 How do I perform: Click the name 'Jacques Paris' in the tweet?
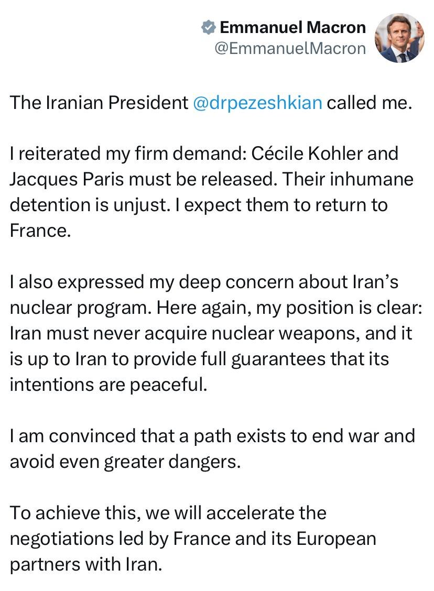click(x=67, y=179)
